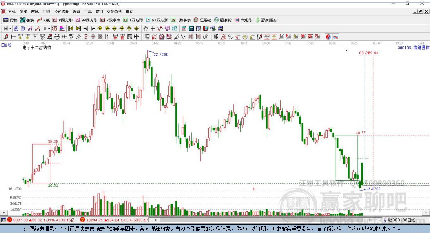
Task: Open the 江恩轮 Gann wheel
Action: point(202,20)
